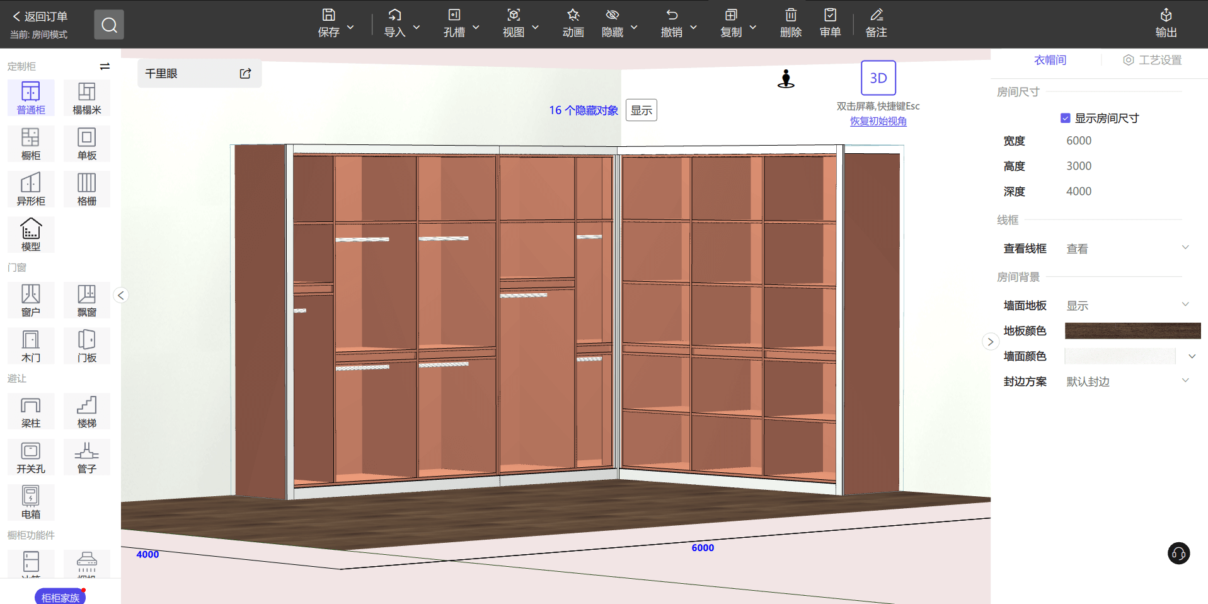Select the 衣帽间 tab
This screenshot has height=604, width=1208.
tap(1050, 60)
